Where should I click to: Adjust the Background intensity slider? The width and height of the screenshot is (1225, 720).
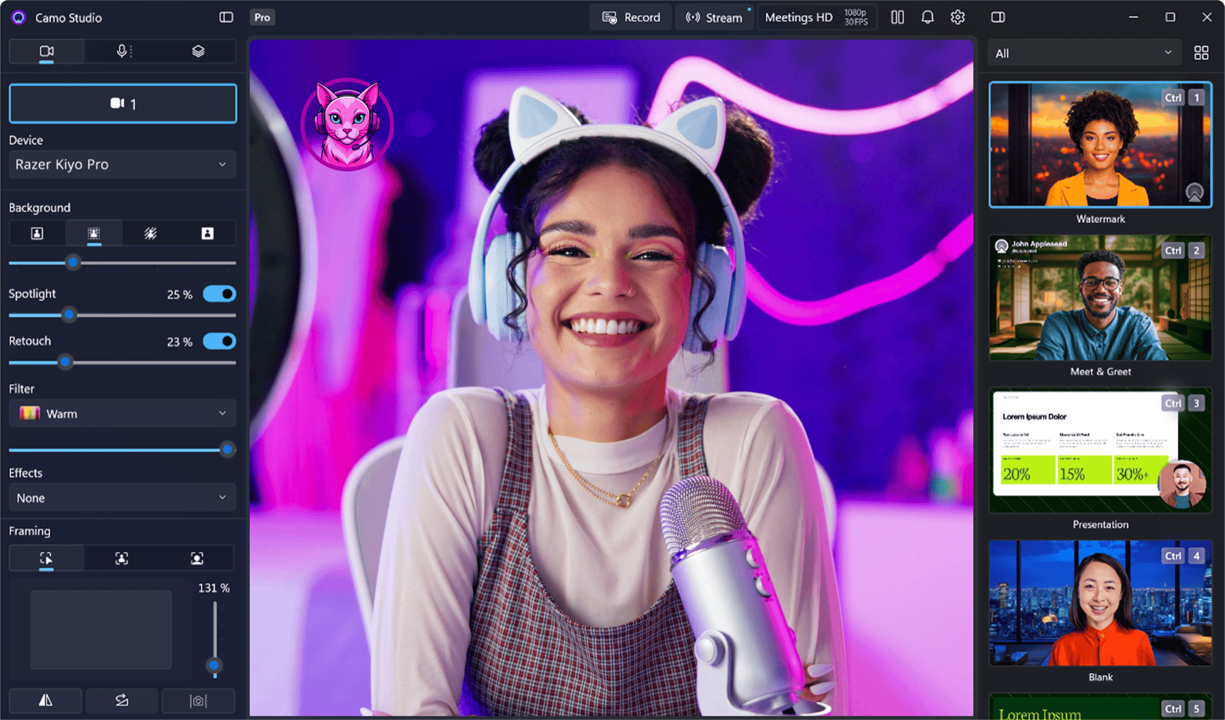[x=73, y=262]
